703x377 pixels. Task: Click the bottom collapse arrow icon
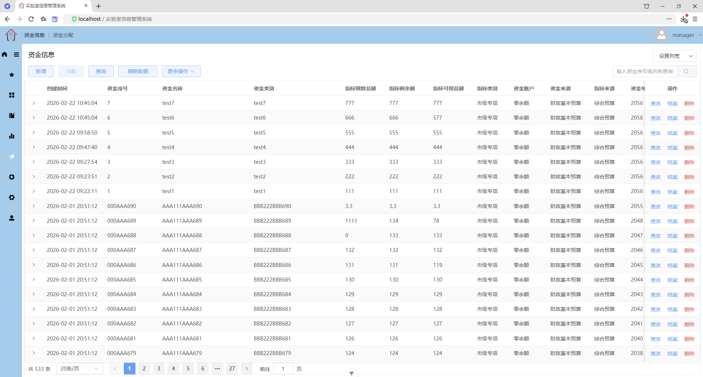click(351, 373)
